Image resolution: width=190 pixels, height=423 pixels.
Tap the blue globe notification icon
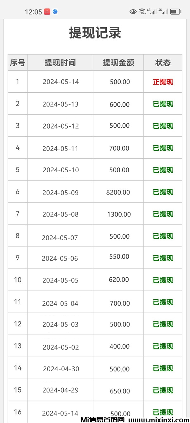[55, 12]
